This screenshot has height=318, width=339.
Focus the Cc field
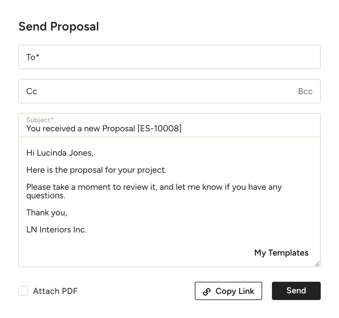[x=122, y=91]
